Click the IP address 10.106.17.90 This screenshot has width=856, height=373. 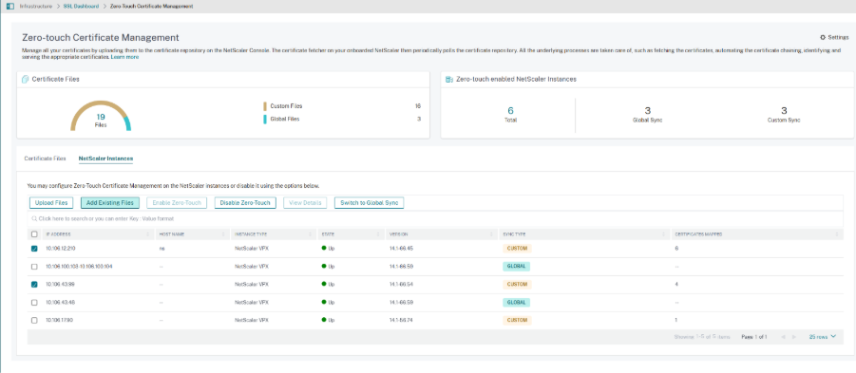pos(59,320)
